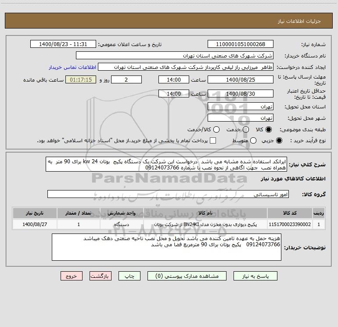The height and width of the screenshot is (327, 338).
Task: Click the جزئیات اطلاعات نیاز header title
Action: point(299,21)
